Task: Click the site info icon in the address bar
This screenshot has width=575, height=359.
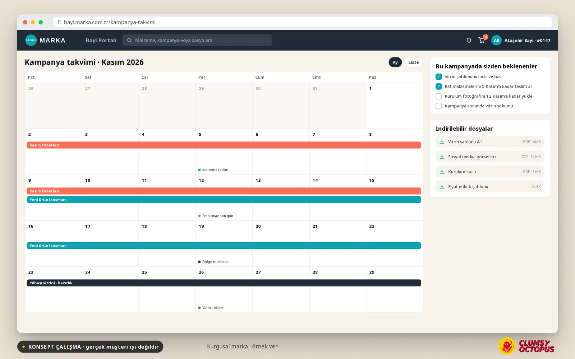Action: [x=59, y=22]
